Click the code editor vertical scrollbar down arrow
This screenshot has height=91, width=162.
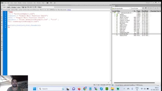click(111, 80)
